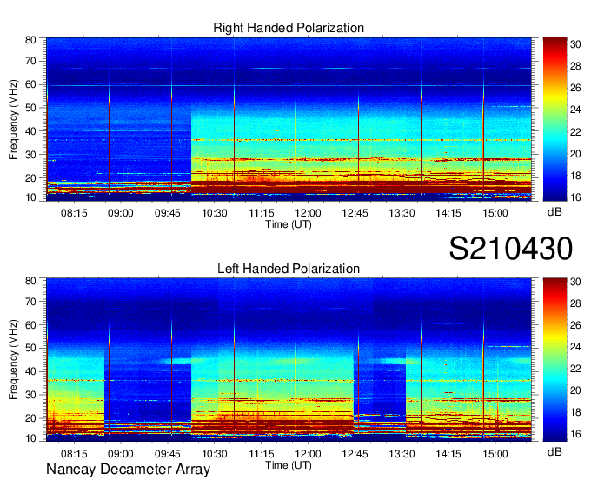Click the left-handed polarization spectrogram image
This screenshot has height=480, width=591.
click(289, 360)
